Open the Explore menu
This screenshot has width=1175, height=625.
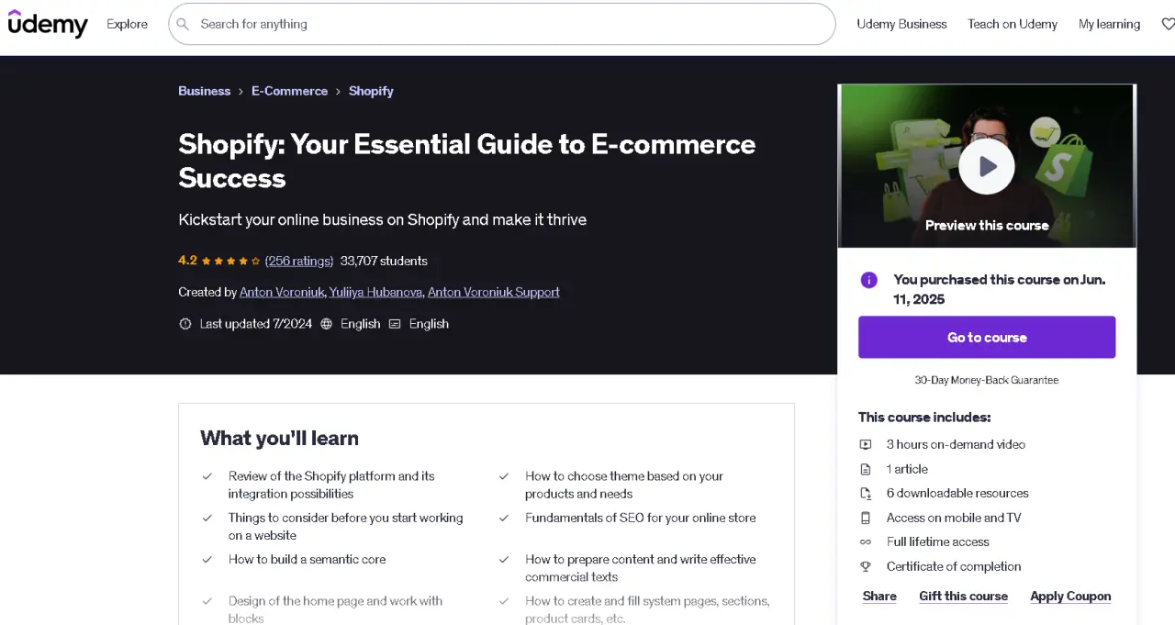pos(127,24)
